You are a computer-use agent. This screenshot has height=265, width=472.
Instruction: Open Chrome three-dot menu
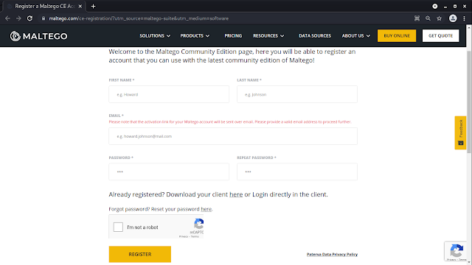tap(464, 18)
